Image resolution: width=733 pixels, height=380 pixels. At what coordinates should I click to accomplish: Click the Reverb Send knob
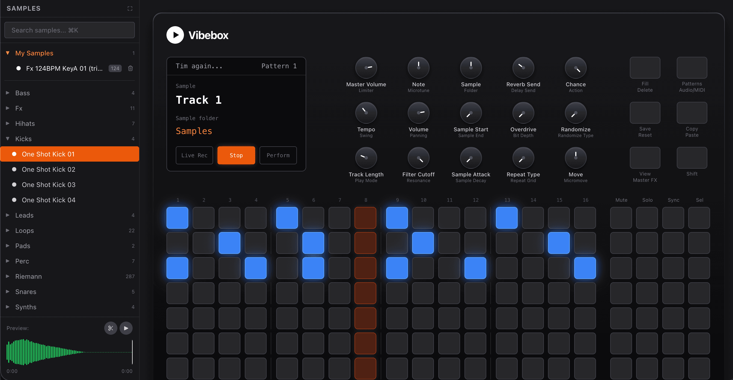pyautogui.click(x=523, y=68)
